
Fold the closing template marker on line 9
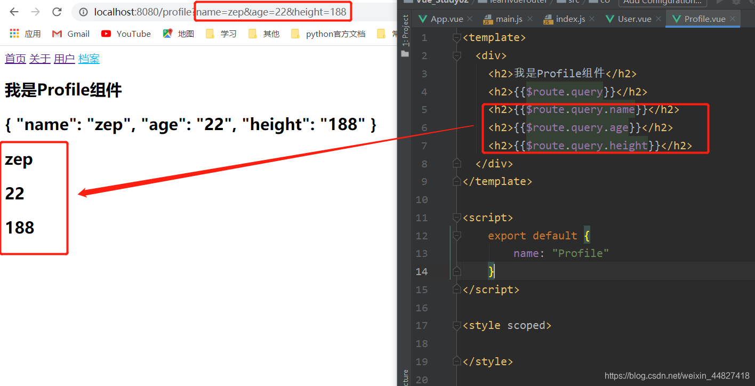pos(456,181)
